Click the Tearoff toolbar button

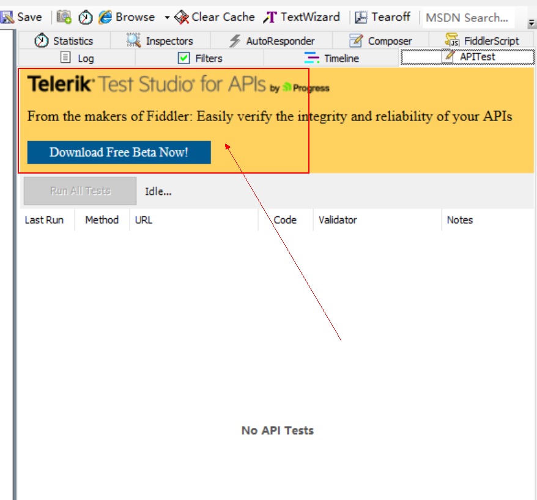click(x=382, y=17)
